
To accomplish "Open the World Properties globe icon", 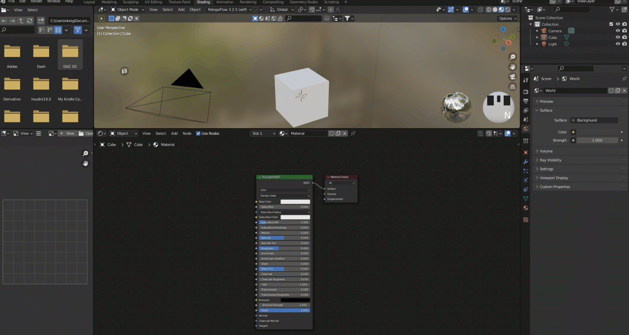I will 526,129.
